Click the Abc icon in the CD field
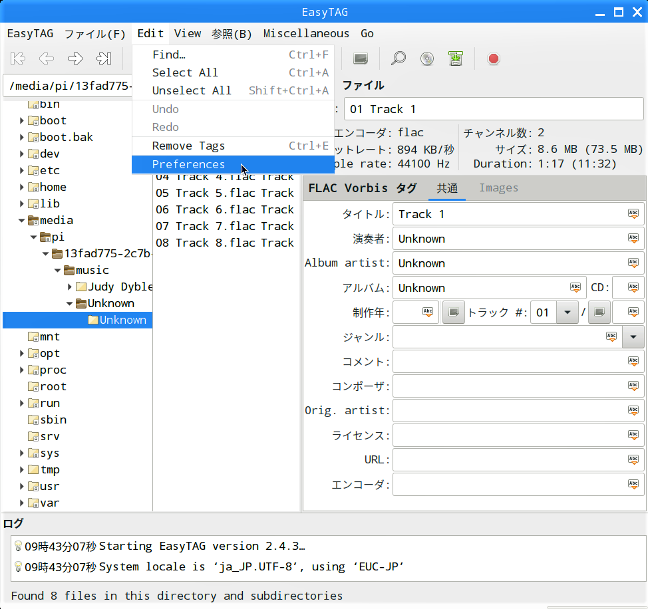Viewport: 648px width, 609px height. click(x=633, y=287)
